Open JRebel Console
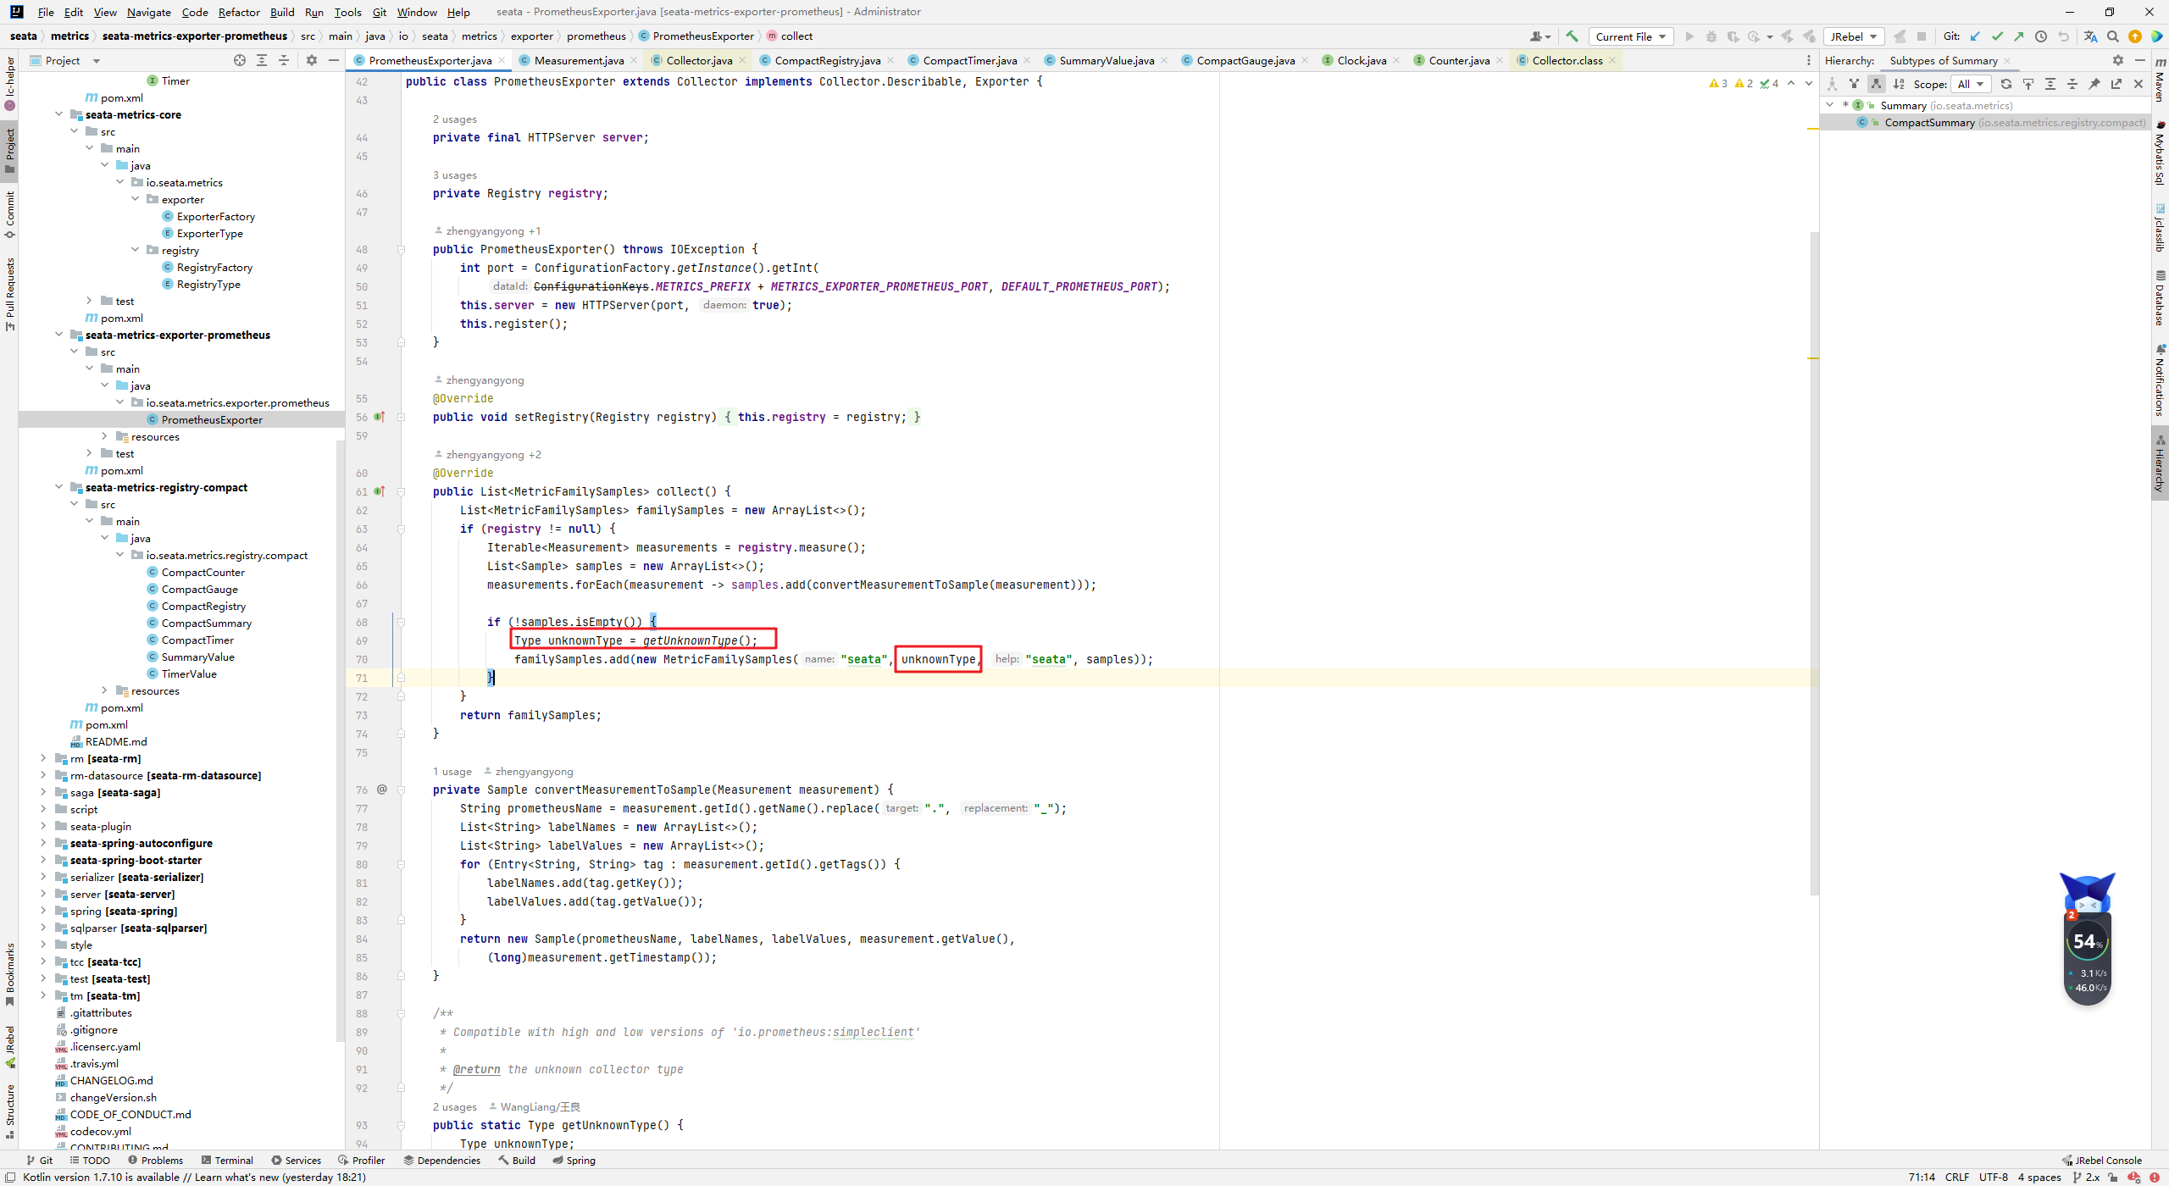2169x1186 pixels. point(2101,1161)
